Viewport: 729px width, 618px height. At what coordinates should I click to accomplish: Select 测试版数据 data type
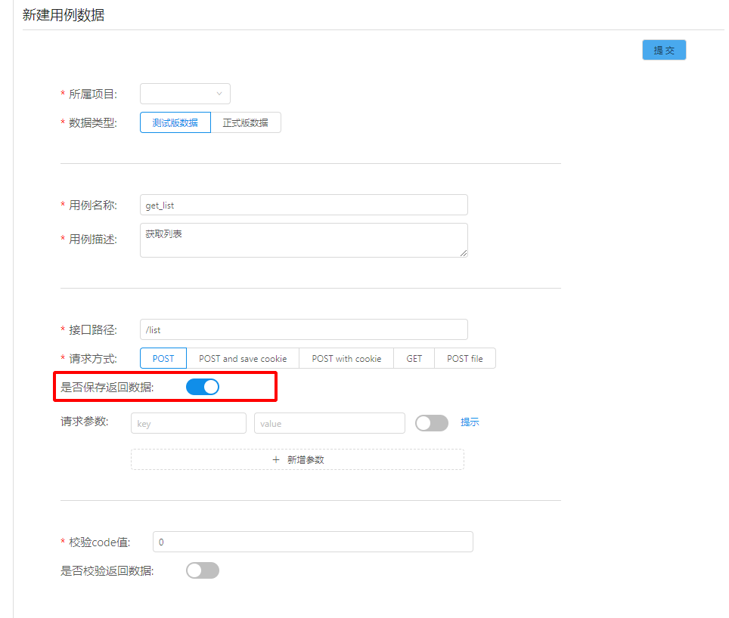click(175, 122)
